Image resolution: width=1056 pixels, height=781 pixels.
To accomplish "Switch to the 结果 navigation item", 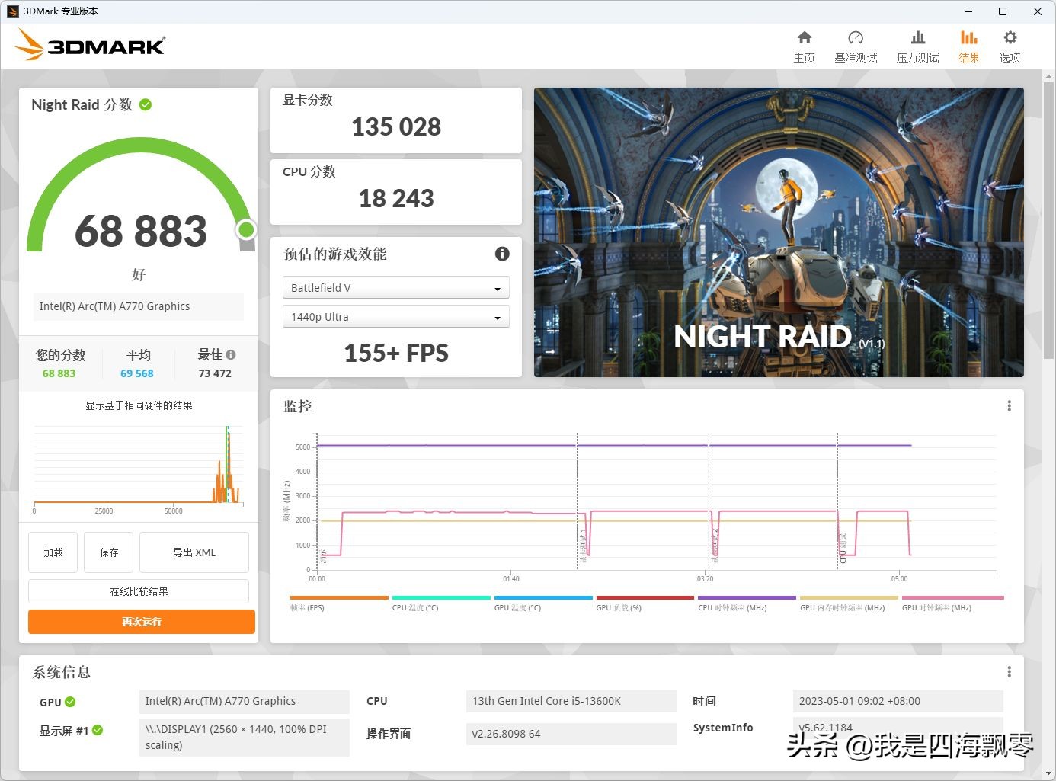I will [x=969, y=44].
